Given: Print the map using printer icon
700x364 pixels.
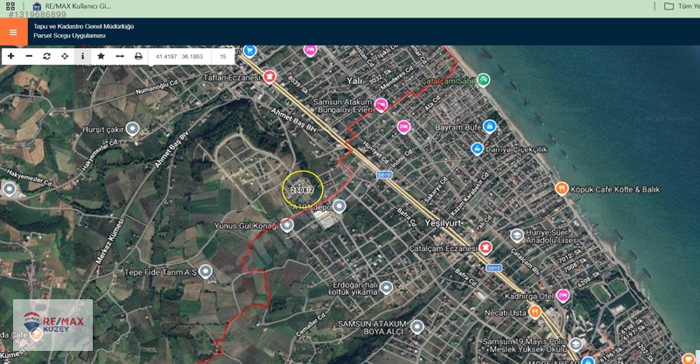Looking at the screenshot, I should click(138, 56).
